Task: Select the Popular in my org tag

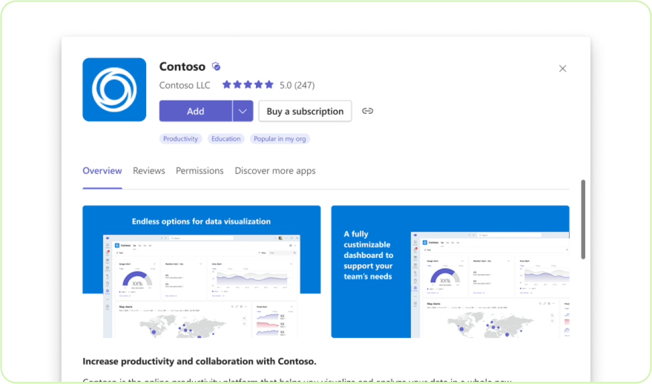Action: [x=280, y=139]
